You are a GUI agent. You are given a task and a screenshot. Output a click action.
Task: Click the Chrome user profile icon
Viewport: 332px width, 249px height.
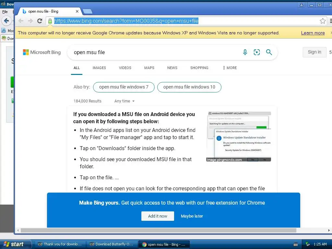[x=301, y=5]
